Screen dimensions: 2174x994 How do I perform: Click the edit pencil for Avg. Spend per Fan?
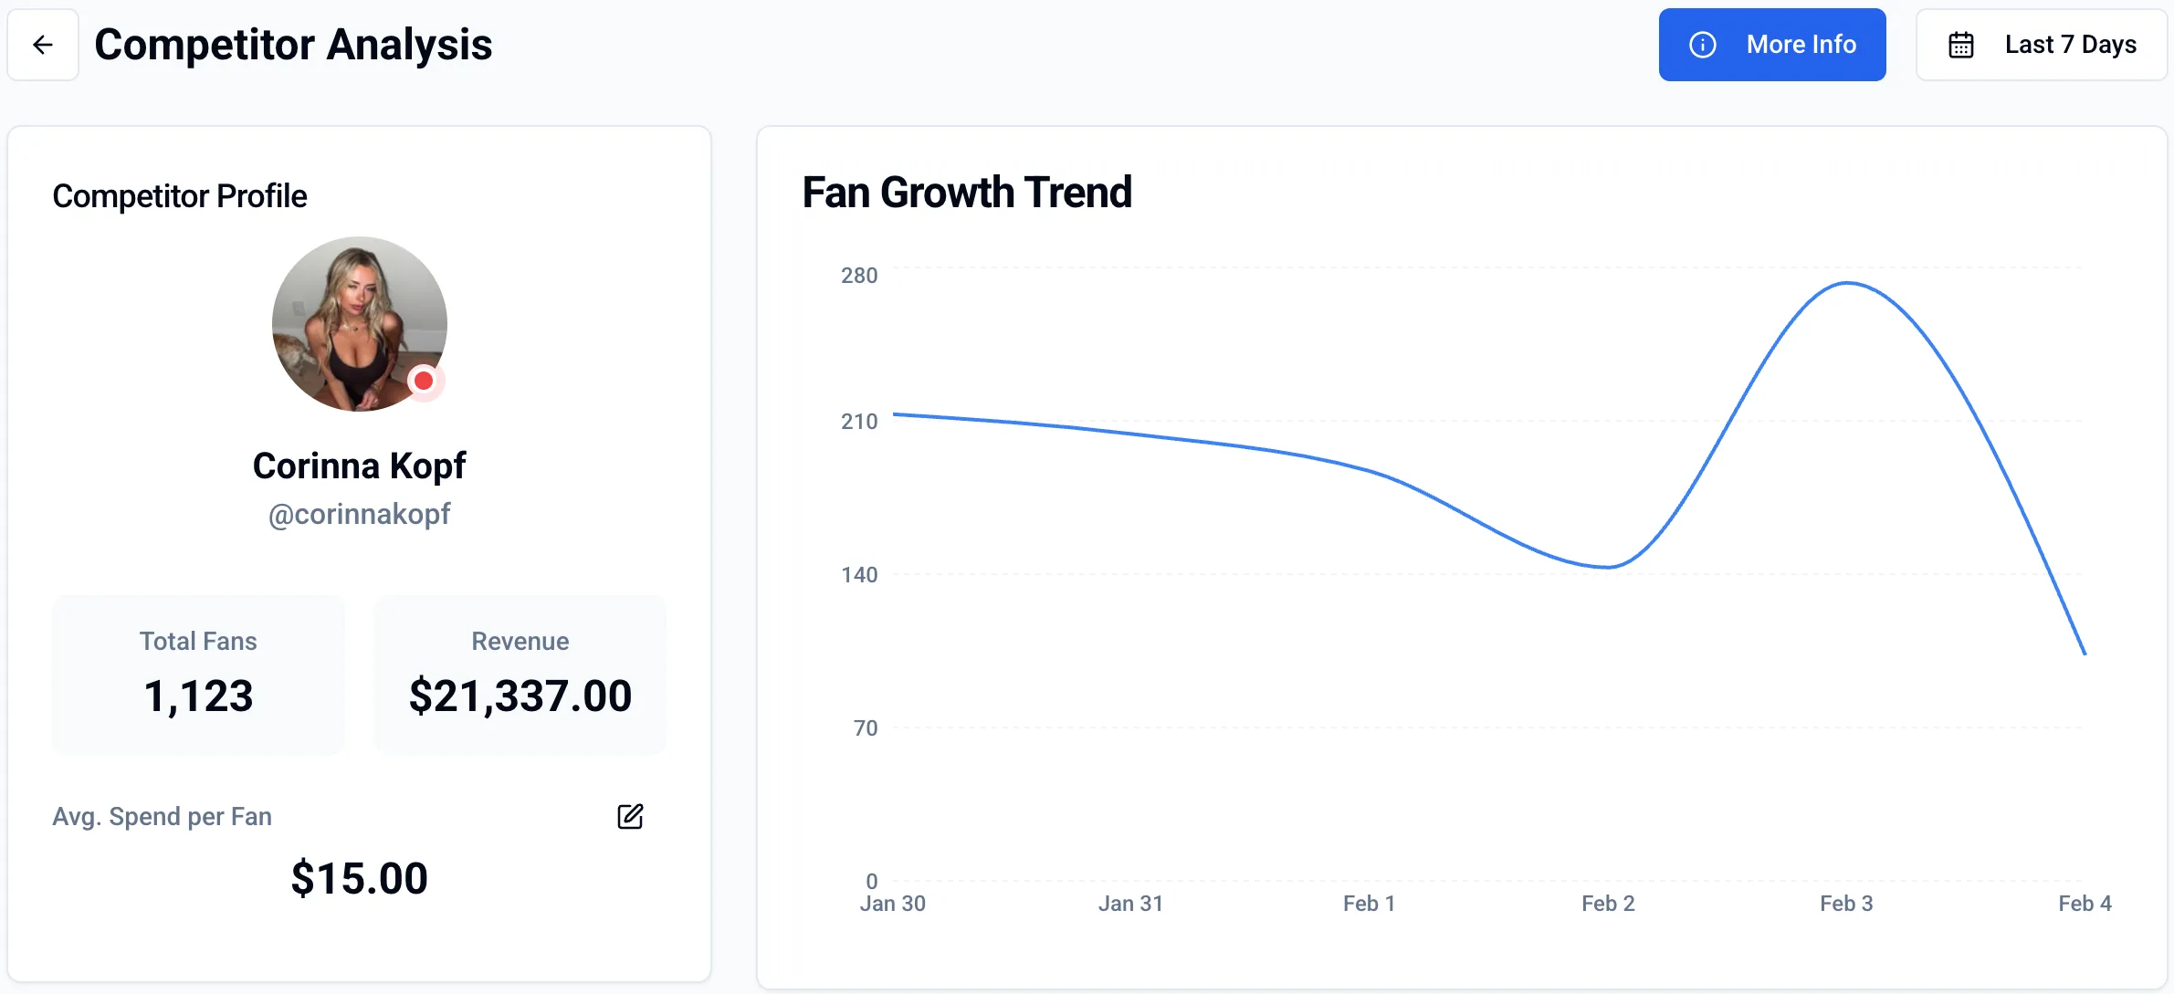(629, 816)
